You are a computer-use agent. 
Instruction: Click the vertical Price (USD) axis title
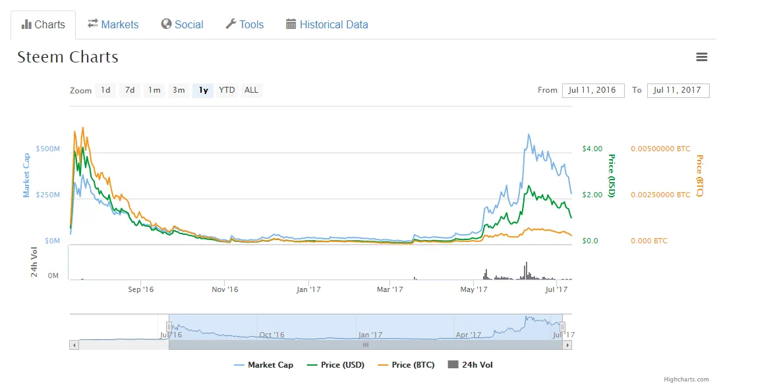612,176
